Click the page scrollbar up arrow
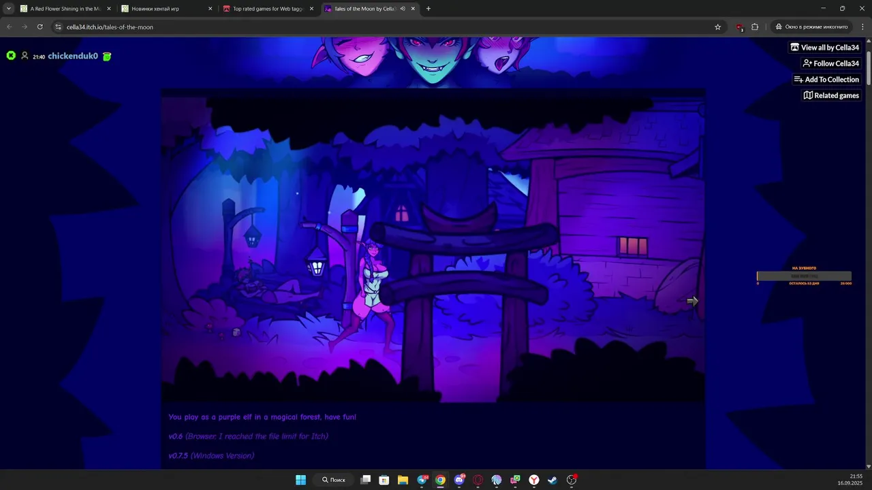 point(868,39)
